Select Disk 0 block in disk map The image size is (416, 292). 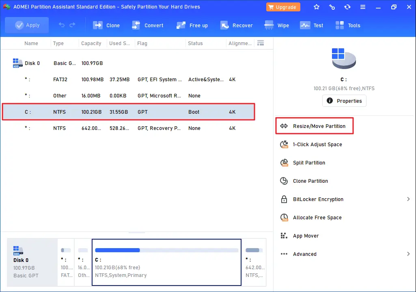[x=32, y=262]
